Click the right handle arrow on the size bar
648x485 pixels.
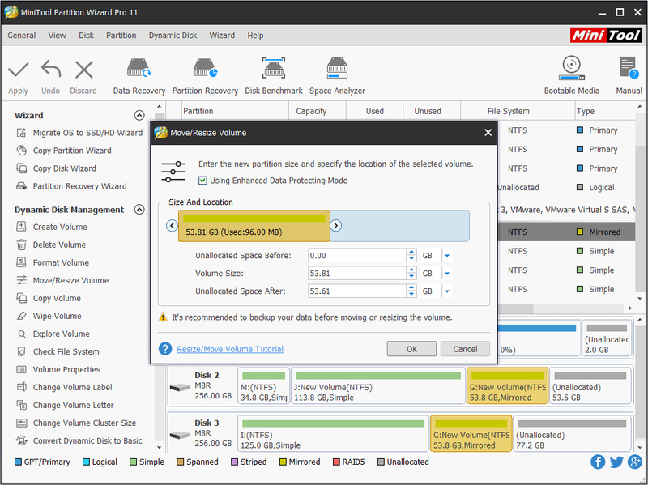pos(335,226)
